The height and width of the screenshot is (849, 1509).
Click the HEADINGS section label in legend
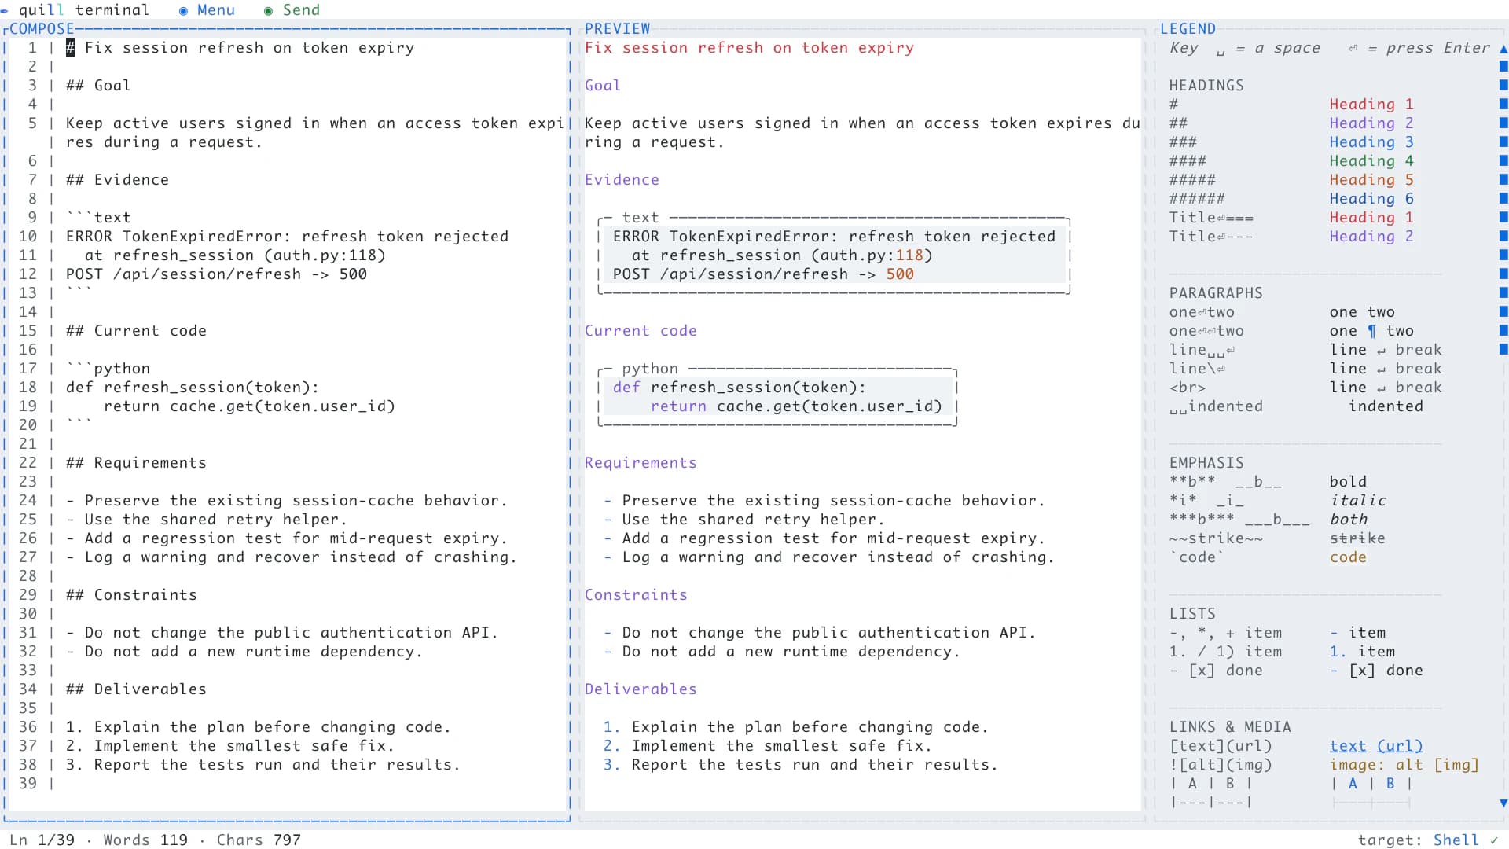pos(1206,85)
